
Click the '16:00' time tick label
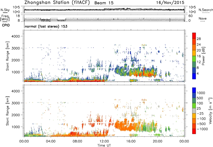tap(131, 141)
